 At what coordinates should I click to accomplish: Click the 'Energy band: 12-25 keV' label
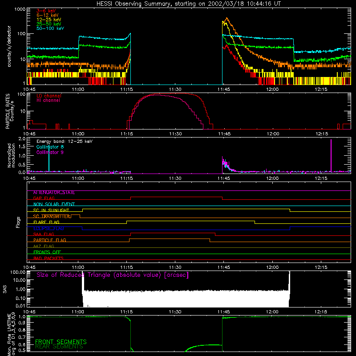[x=65, y=142]
